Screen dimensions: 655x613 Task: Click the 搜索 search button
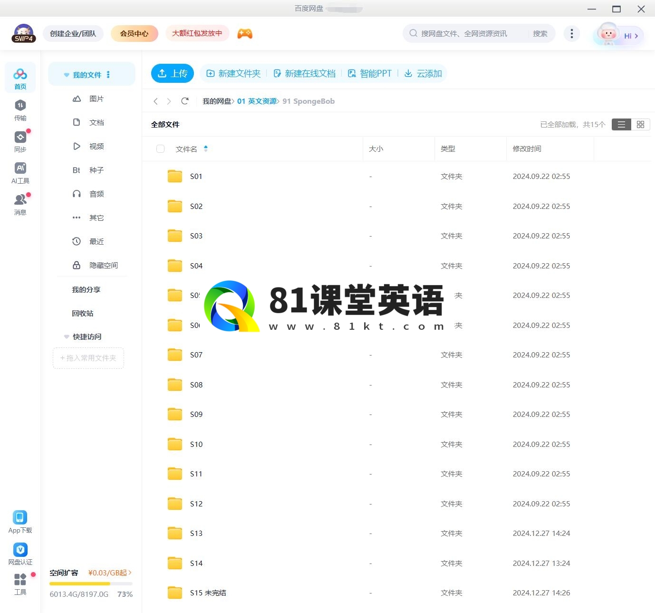pyautogui.click(x=540, y=33)
